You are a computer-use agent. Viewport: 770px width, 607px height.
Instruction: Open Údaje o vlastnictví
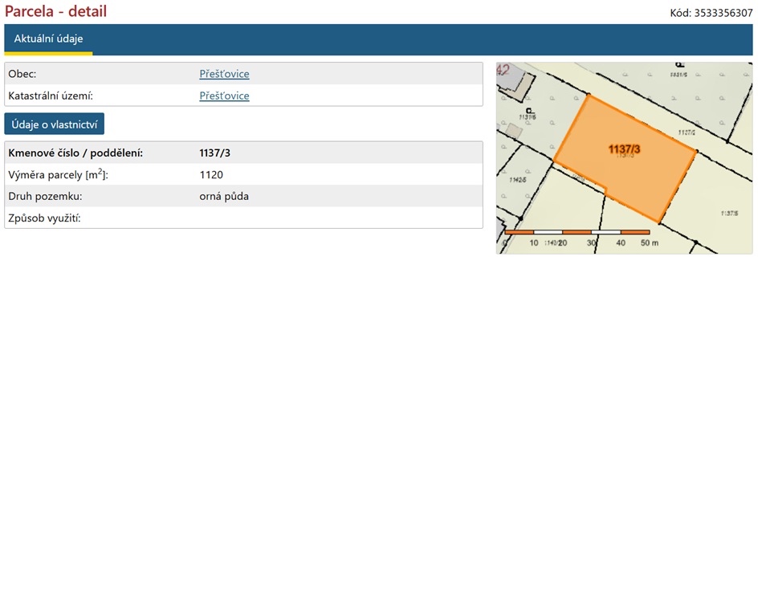54,124
